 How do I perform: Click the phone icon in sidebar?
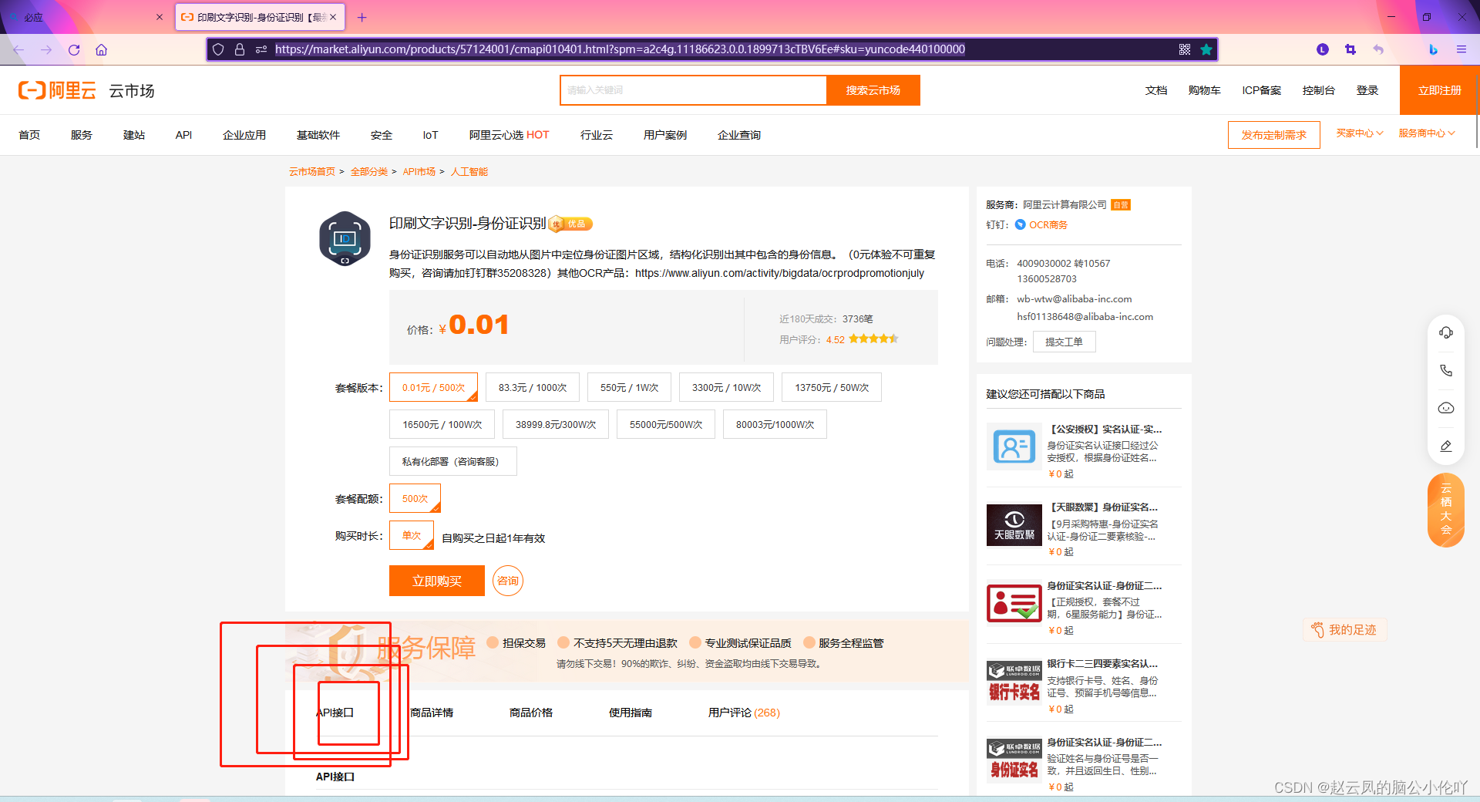pyautogui.click(x=1446, y=370)
